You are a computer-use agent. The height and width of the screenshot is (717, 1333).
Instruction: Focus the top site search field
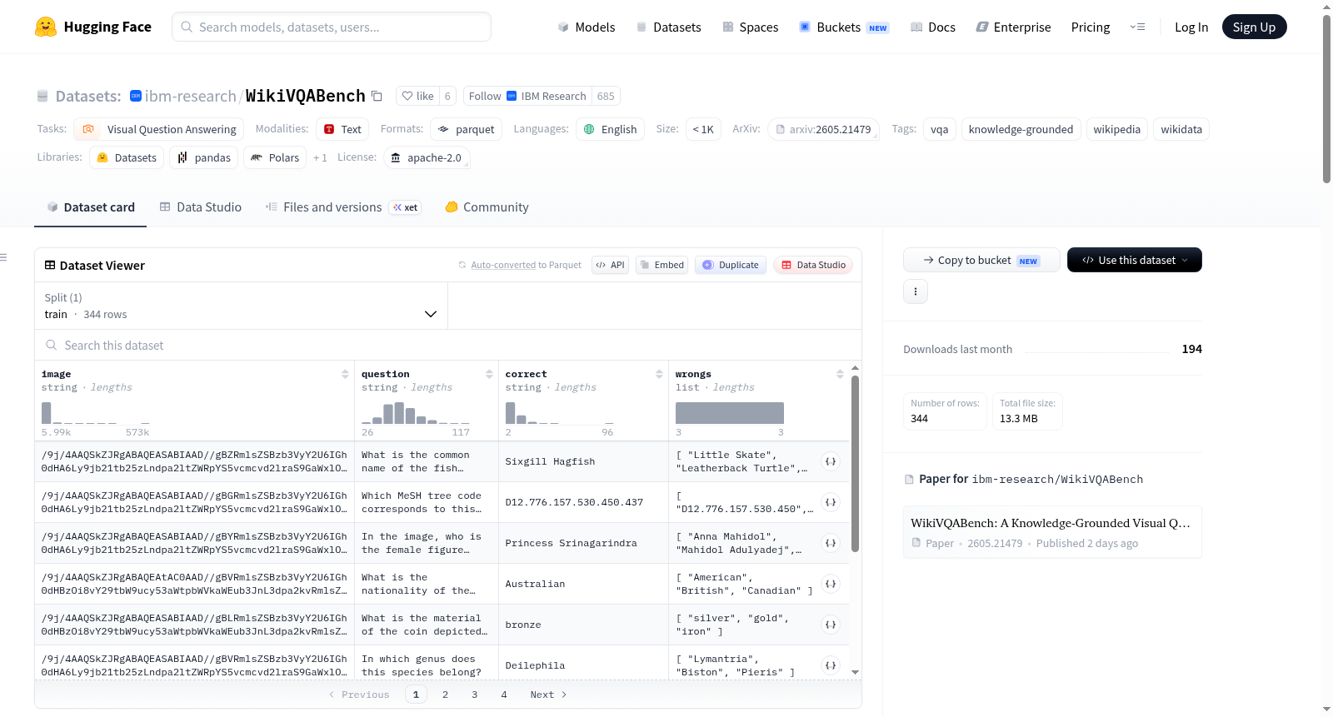pyautogui.click(x=332, y=27)
